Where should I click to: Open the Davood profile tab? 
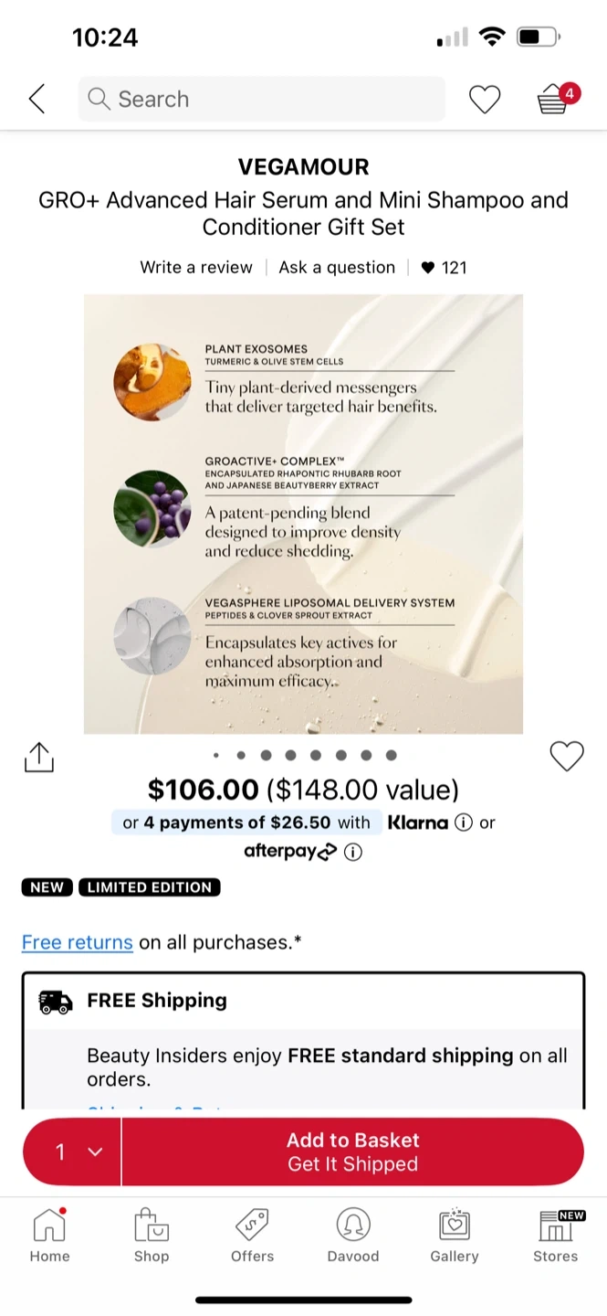point(353,1236)
